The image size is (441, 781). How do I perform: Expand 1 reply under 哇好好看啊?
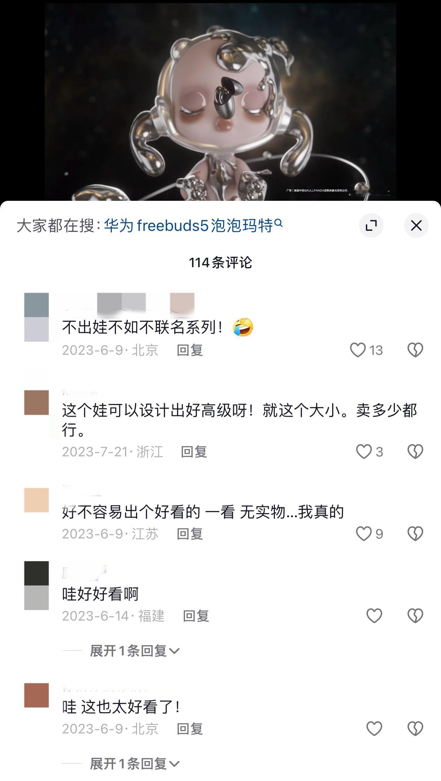tap(135, 651)
